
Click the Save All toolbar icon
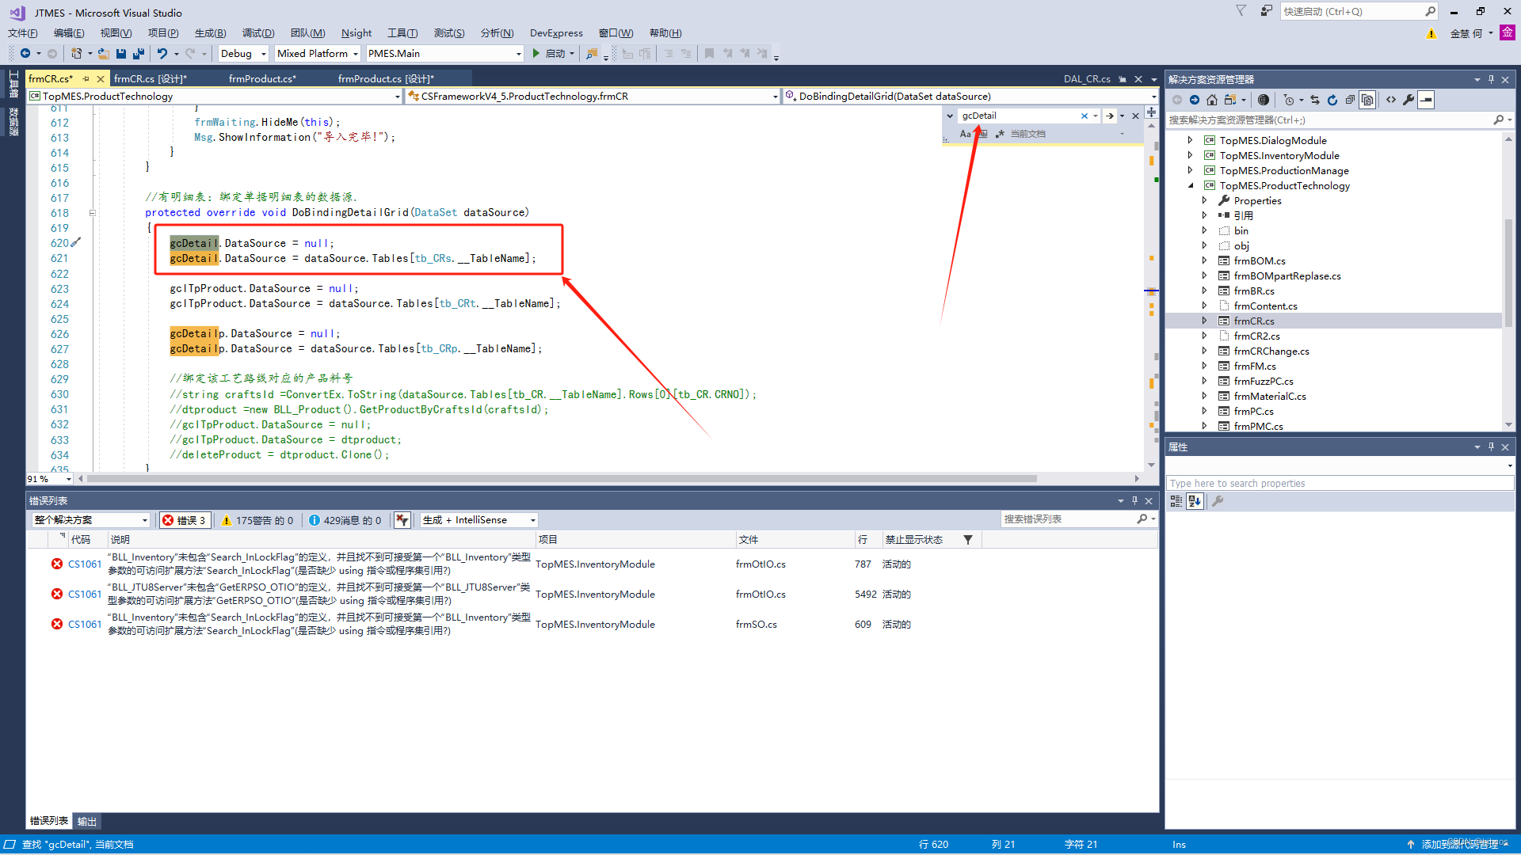[139, 54]
